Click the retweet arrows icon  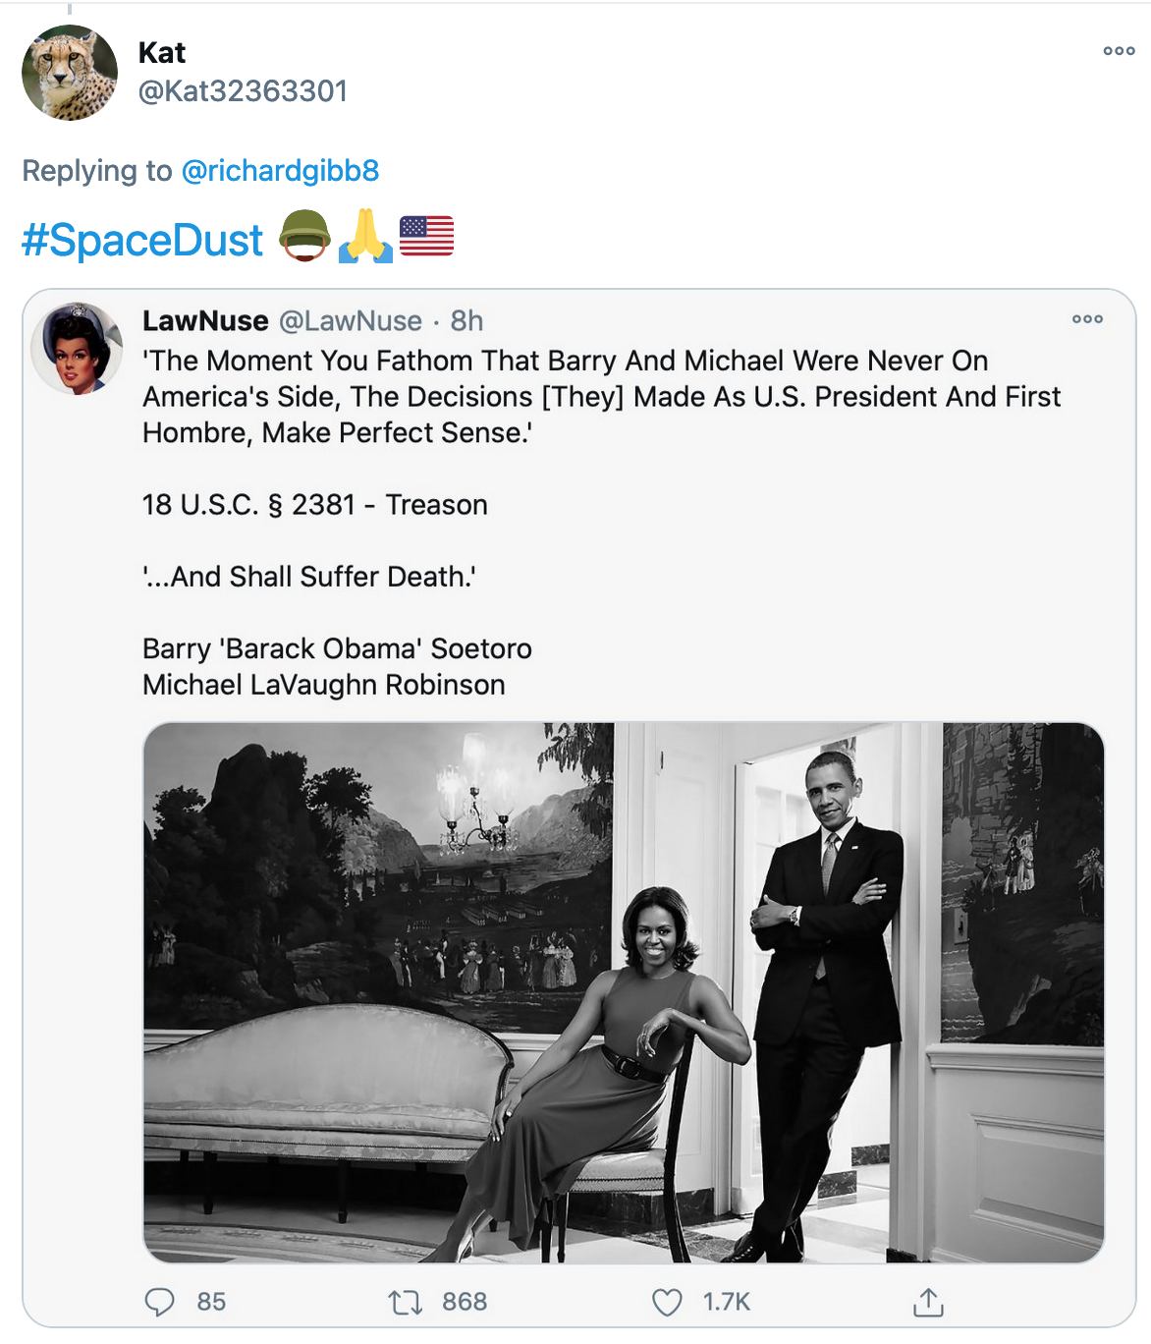coord(405,1303)
